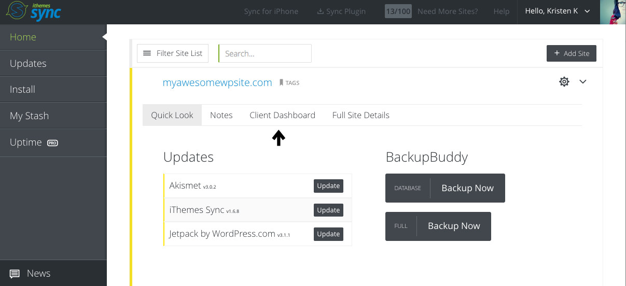The height and width of the screenshot is (286, 626).
Task: Open the News chat icon
Action: click(15, 274)
